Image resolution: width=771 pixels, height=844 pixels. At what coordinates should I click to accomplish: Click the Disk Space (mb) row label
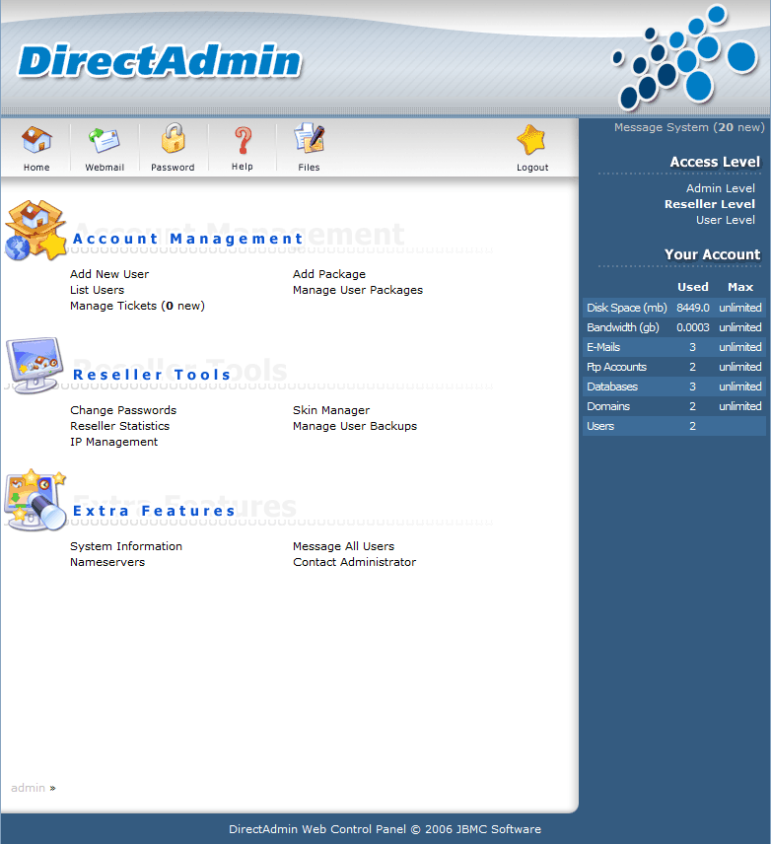click(x=627, y=308)
